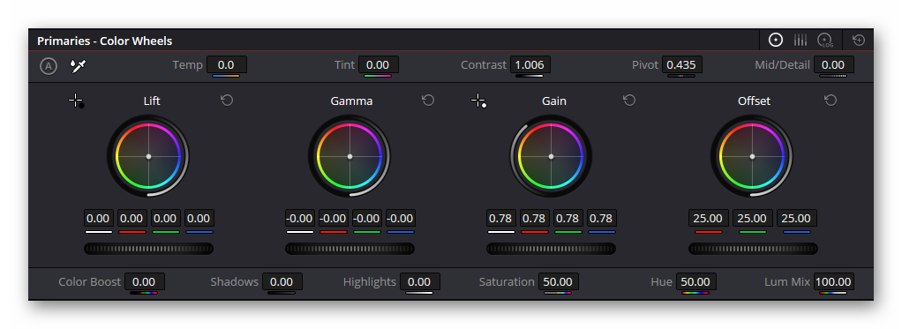Select Offset red channel value 25.00
Screen dimensions: 902x329
[708, 219]
